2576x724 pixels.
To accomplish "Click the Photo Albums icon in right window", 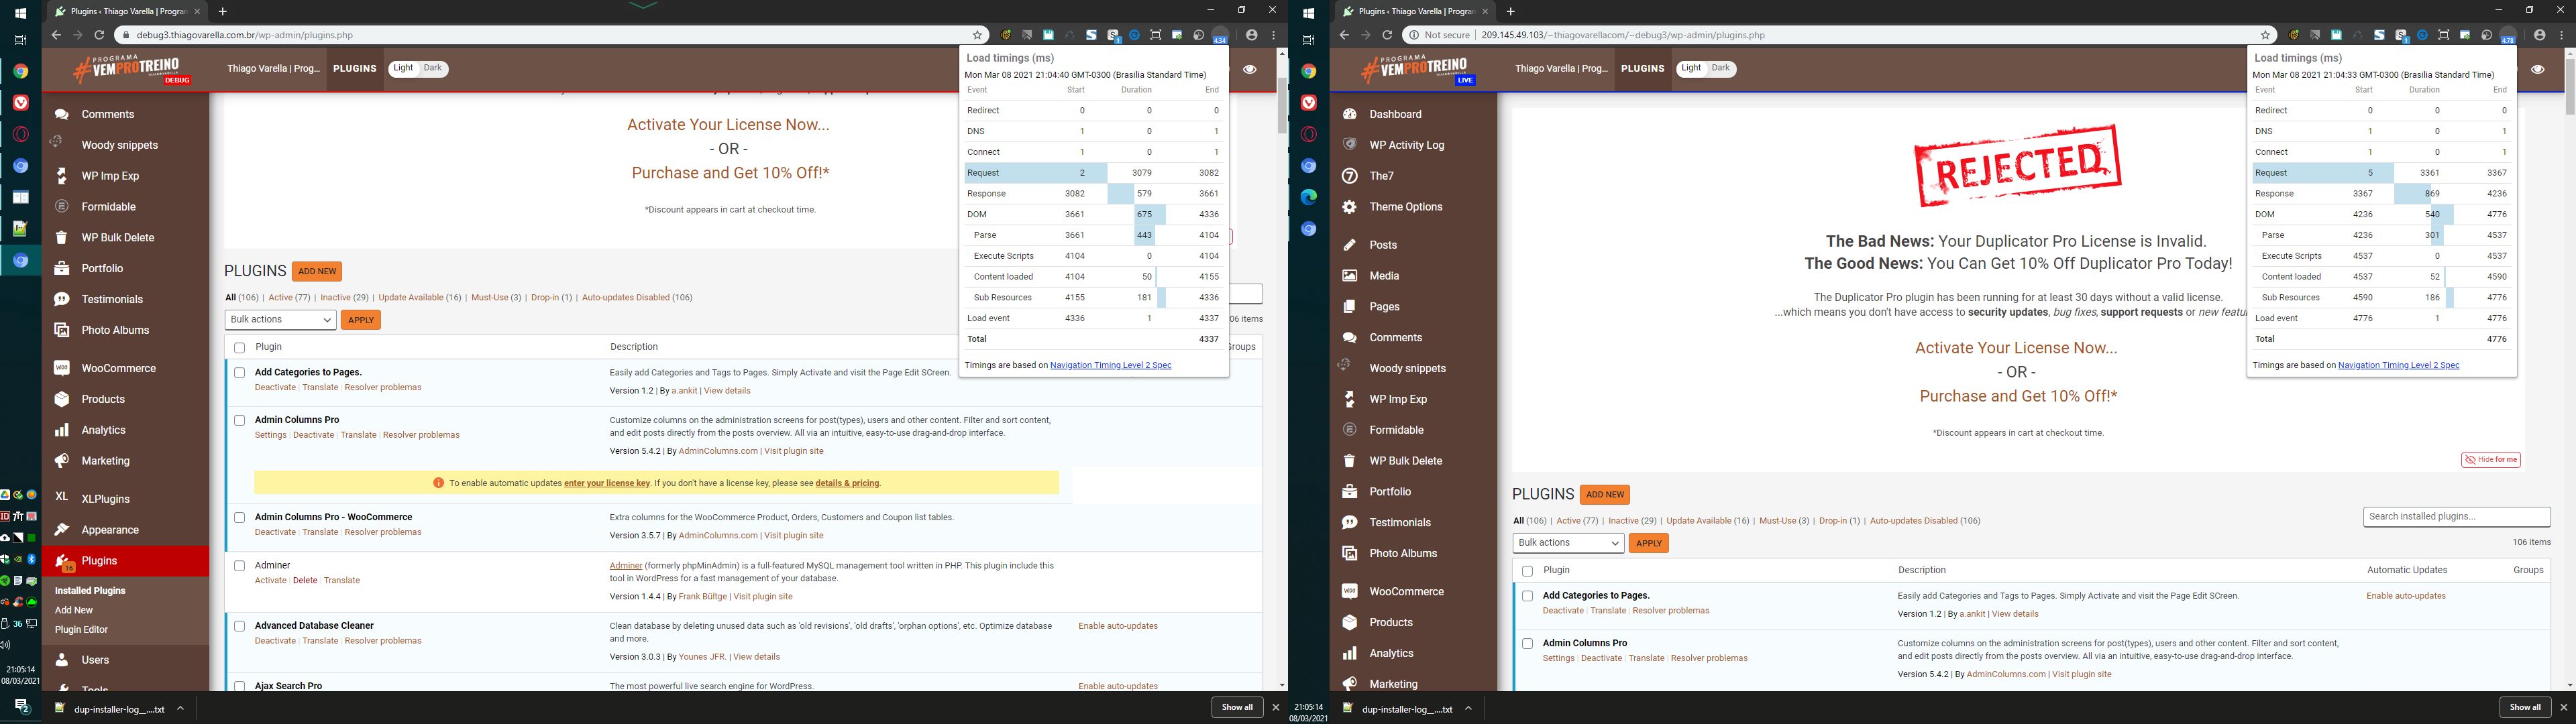I will pyautogui.click(x=1350, y=553).
